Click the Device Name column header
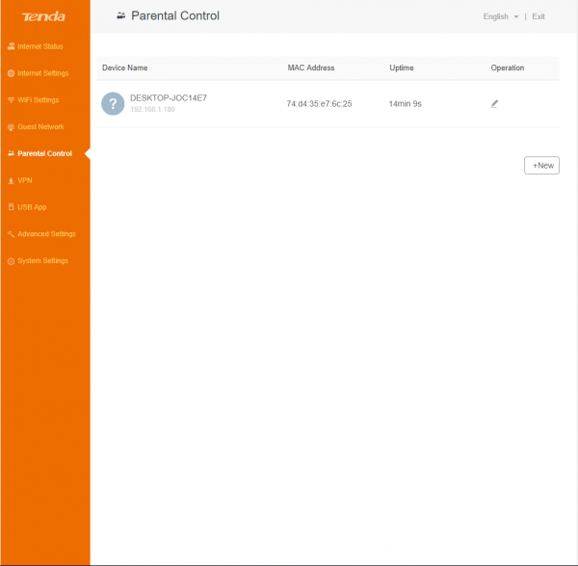The height and width of the screenshot is (566, 578). point(125,67)
